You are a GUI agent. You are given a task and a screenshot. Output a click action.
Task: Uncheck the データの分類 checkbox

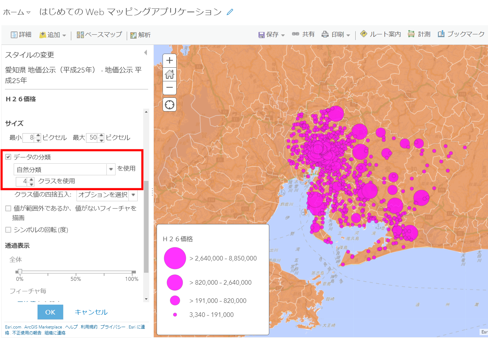[x=8, y=157]
